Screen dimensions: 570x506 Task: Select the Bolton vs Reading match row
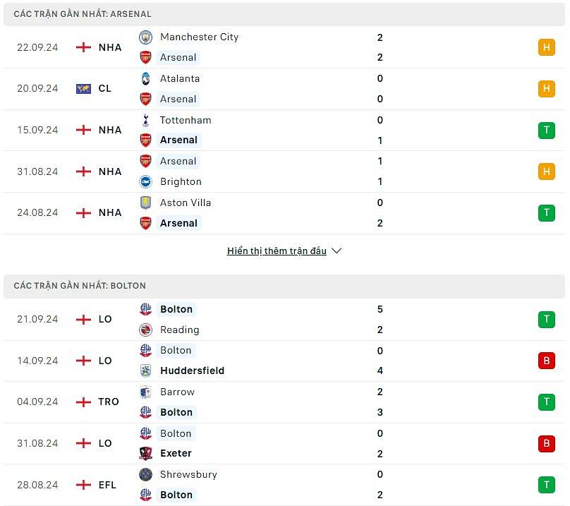click(x=282, y=319)
